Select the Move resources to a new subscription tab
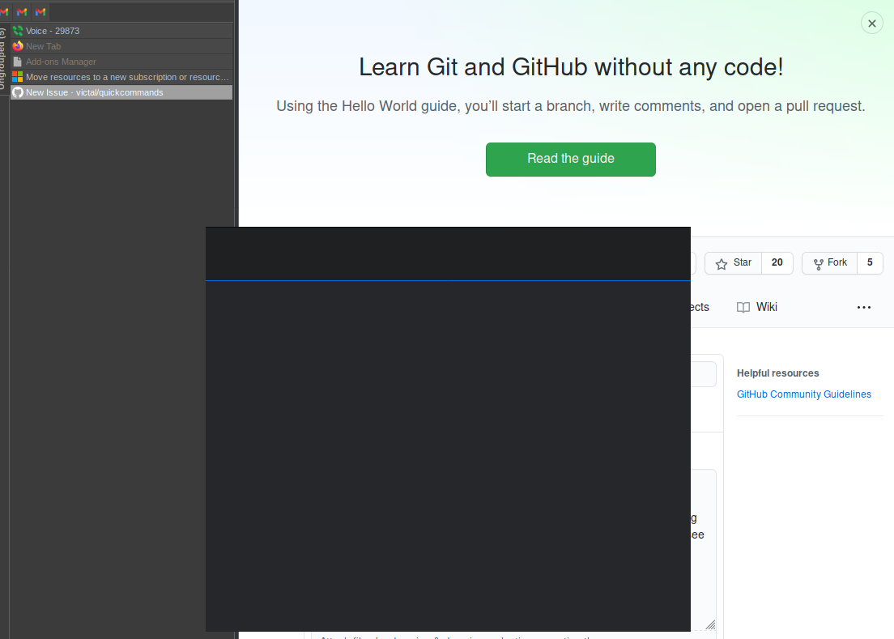The image size is (894, 639). pos(121,77)
